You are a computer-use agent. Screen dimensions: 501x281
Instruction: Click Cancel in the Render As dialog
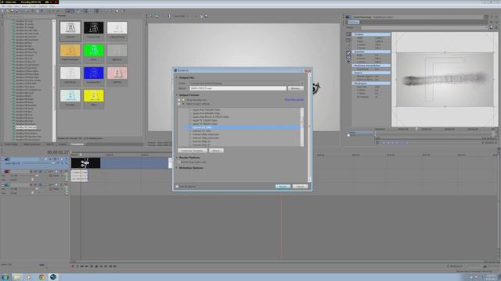click(300, 187)
